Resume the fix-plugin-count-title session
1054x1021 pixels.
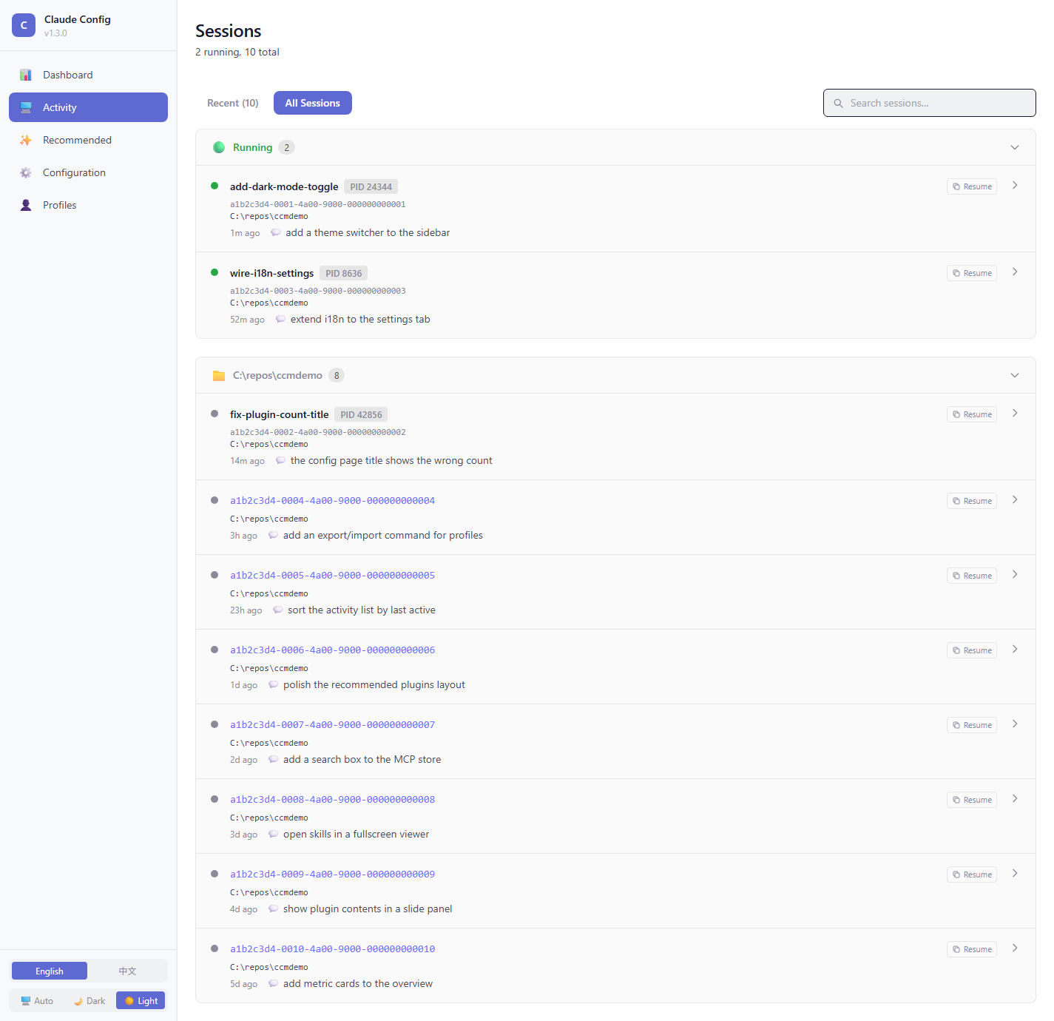972,414
